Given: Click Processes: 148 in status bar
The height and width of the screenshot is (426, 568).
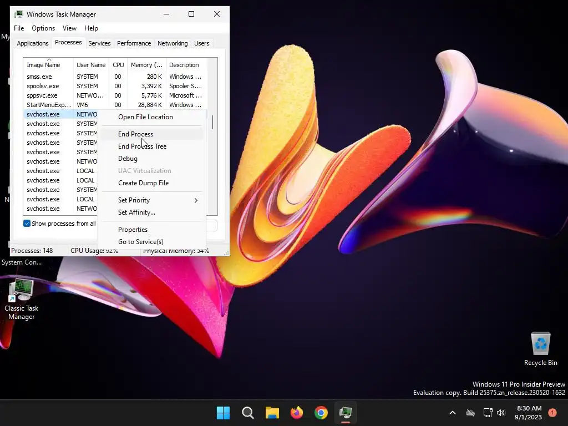Looking at the screenshot, I should click(32, 251).
